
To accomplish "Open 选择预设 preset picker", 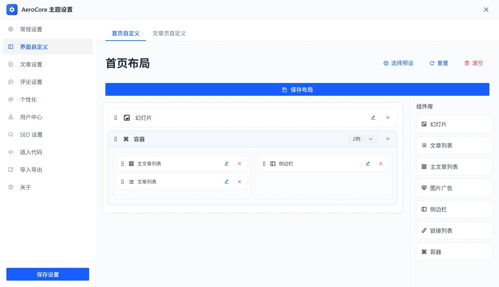I will (398, 63).
